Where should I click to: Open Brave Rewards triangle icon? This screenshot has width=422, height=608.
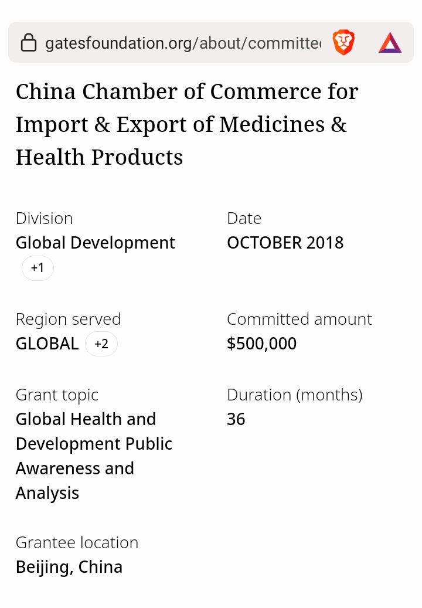pos(390,42)
